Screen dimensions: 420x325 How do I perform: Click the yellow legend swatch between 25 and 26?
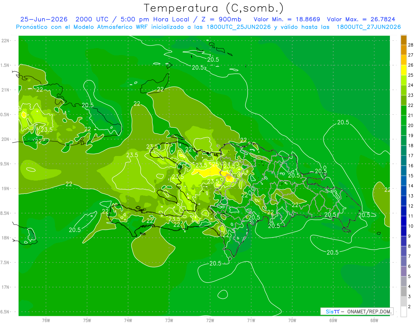tap(404, 70)
